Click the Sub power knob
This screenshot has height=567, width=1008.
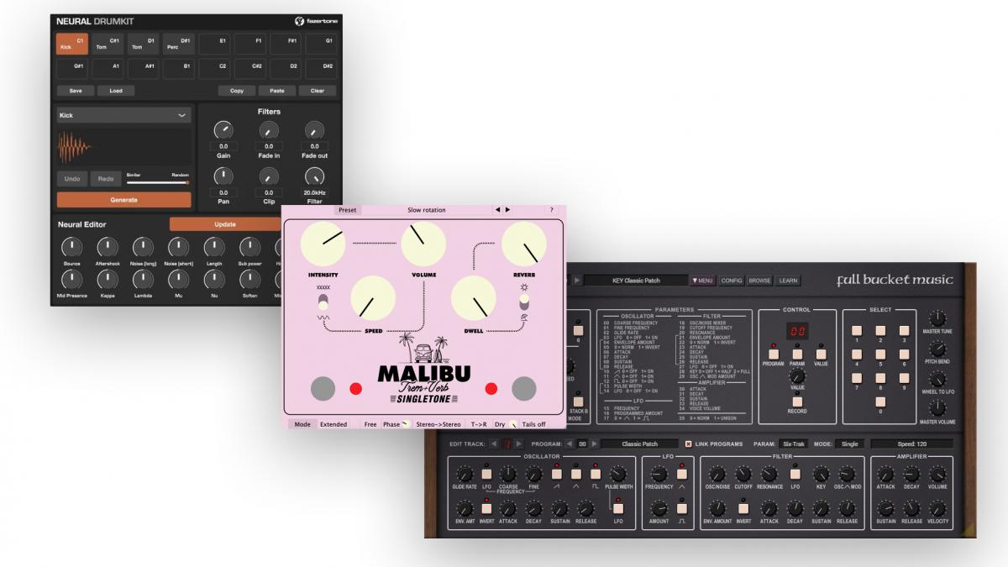pos(249,247)
